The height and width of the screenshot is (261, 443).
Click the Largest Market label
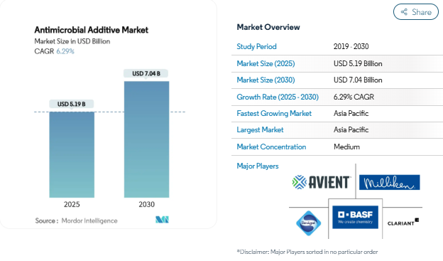pos(260,129)
